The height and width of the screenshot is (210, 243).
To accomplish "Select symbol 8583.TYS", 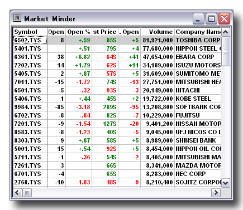I will click(x=27, y=132).
